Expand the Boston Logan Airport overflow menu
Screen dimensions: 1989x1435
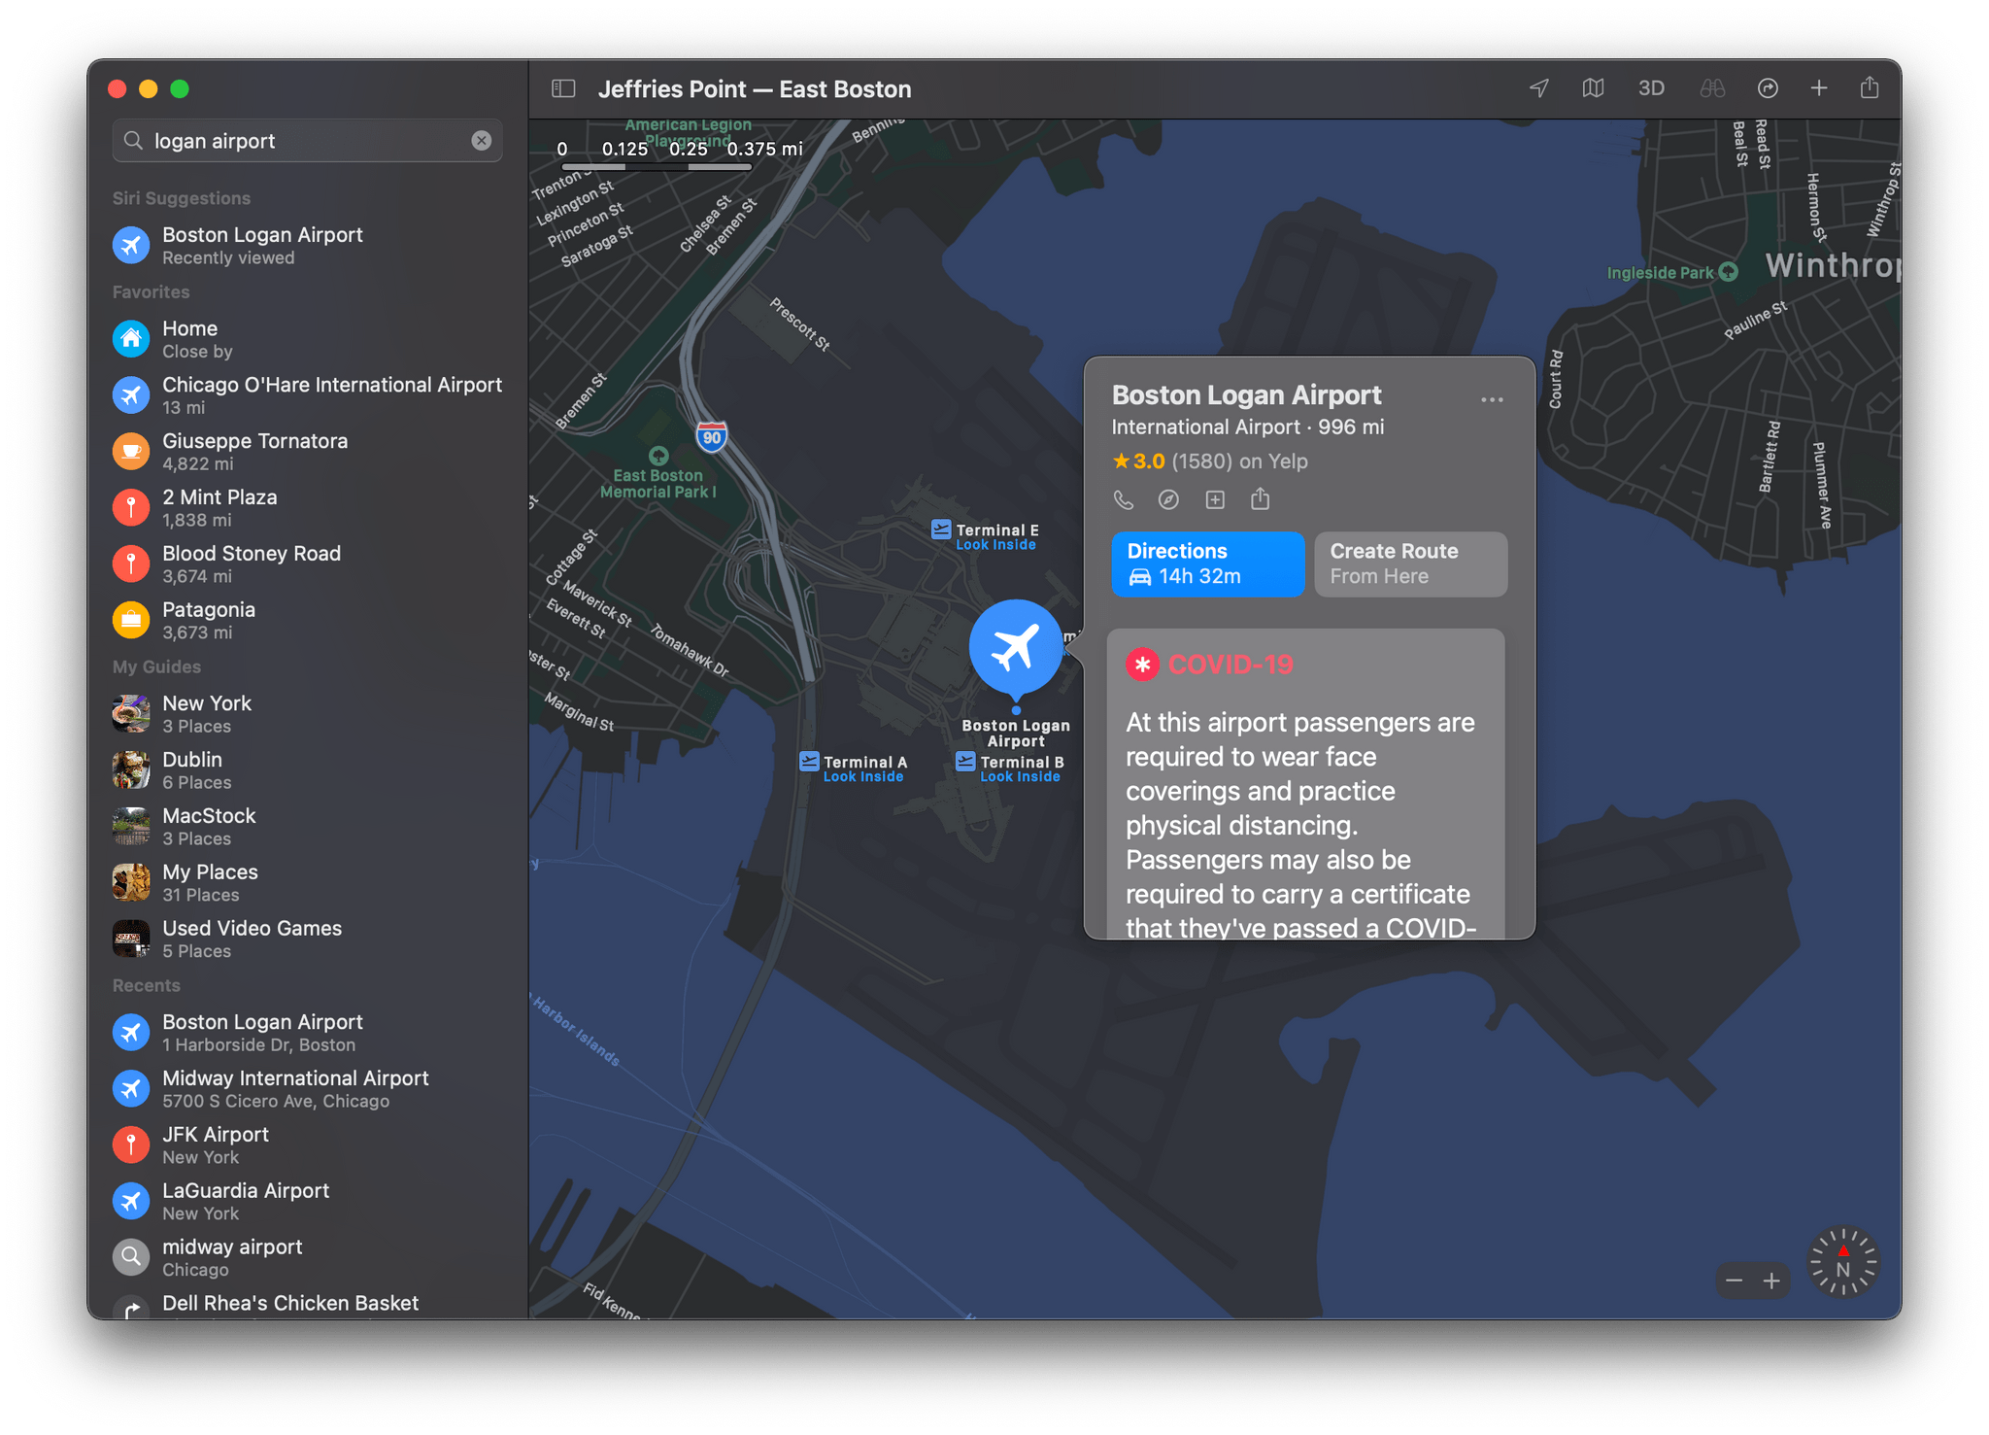[1492, 397]
